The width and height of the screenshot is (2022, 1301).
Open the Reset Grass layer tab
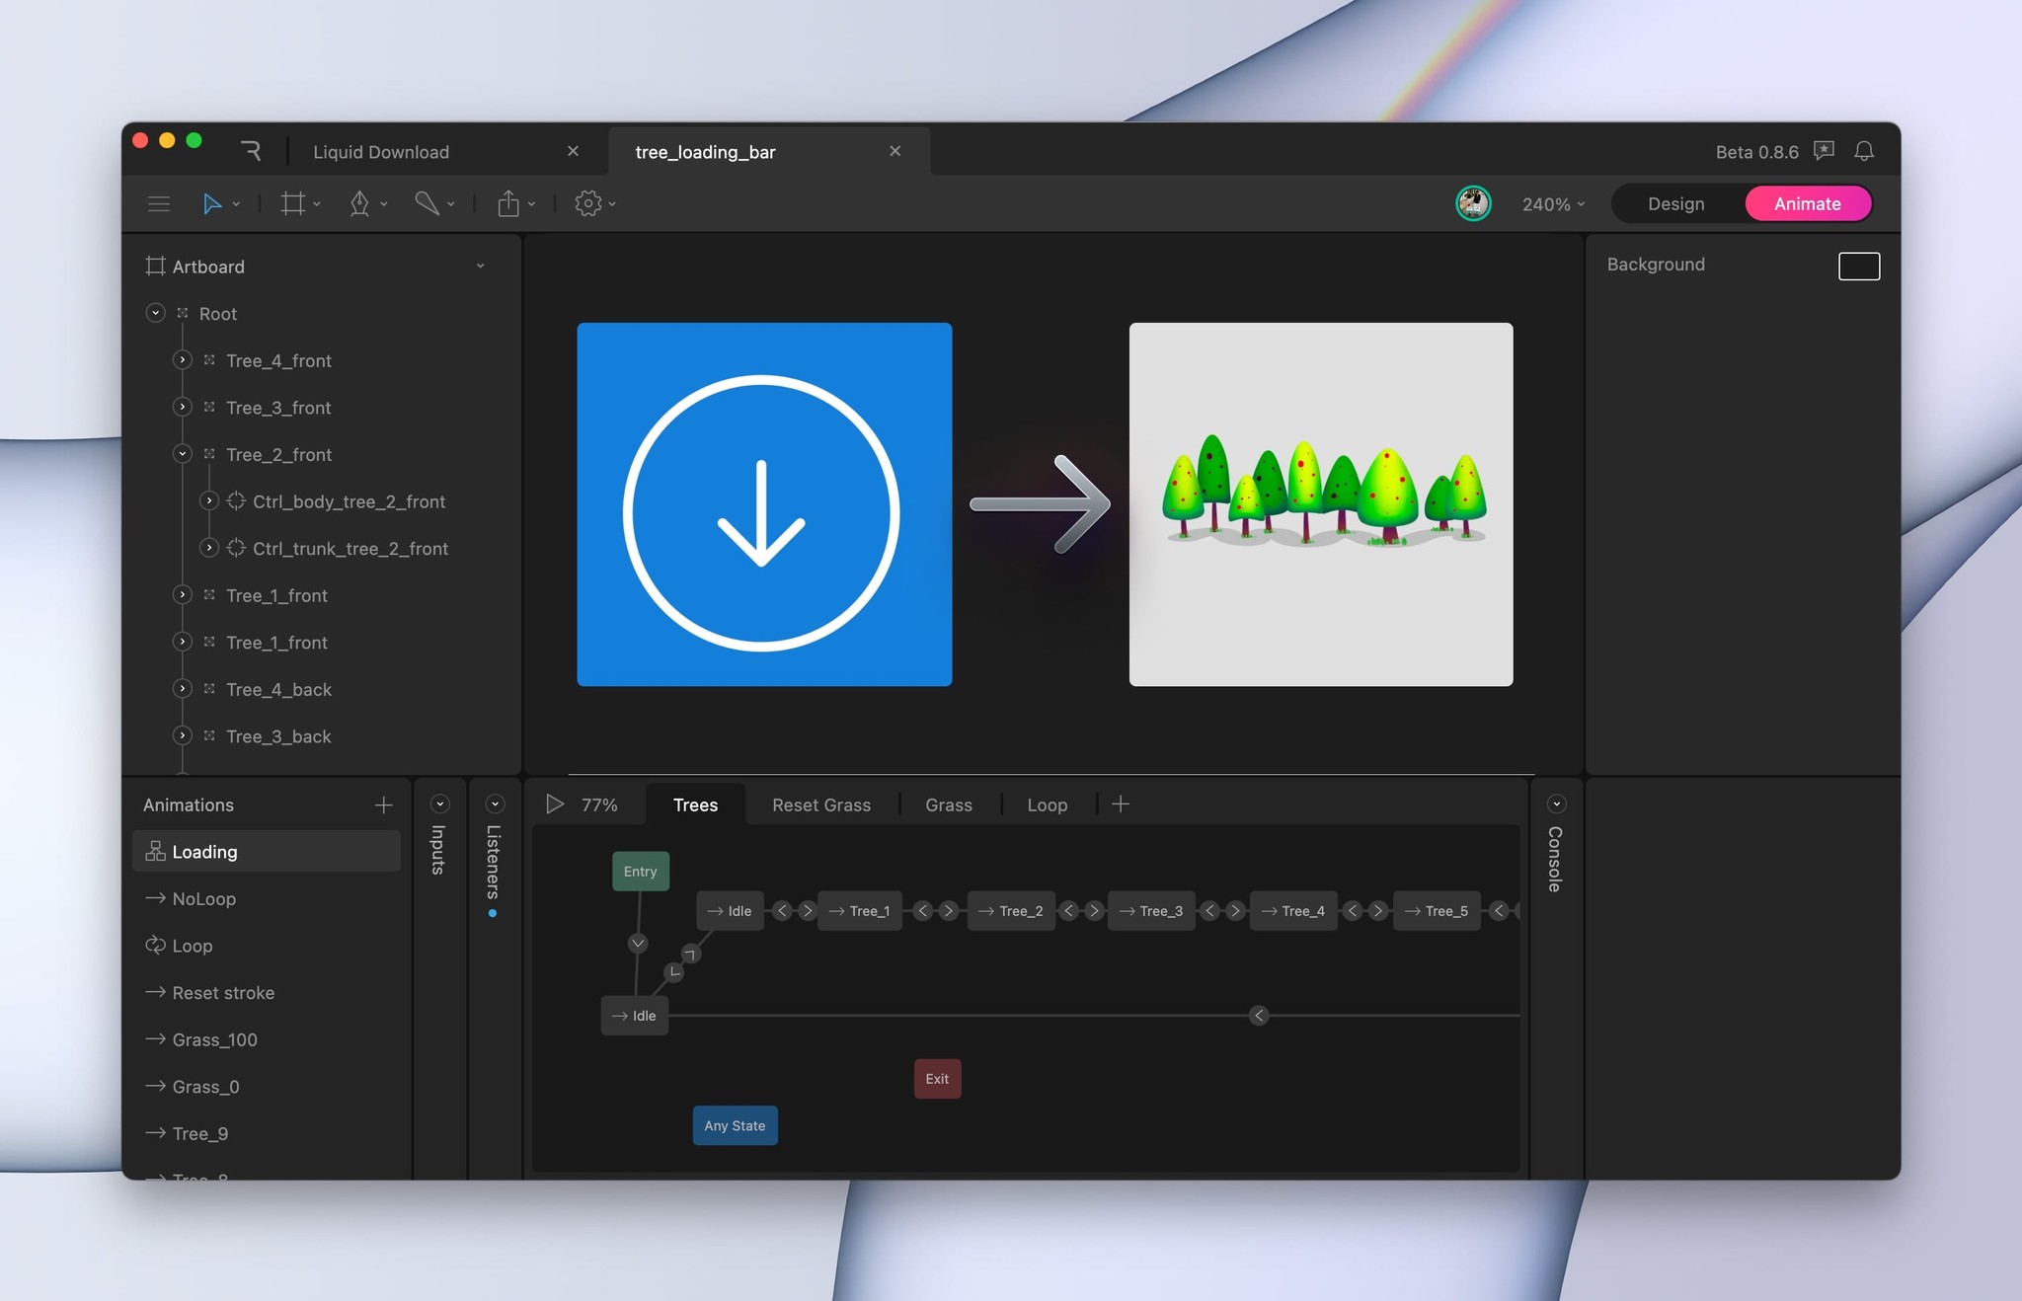[821, 805]
